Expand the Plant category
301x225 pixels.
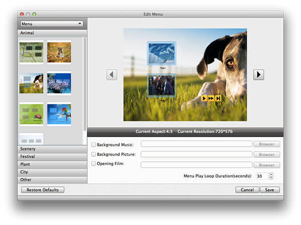point(52,164)
